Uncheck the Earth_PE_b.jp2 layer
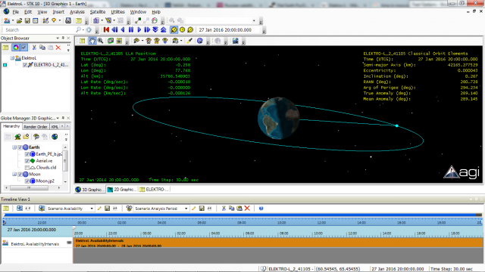Image resolution: width=485 pixels, height=272 pixels. 27,154
